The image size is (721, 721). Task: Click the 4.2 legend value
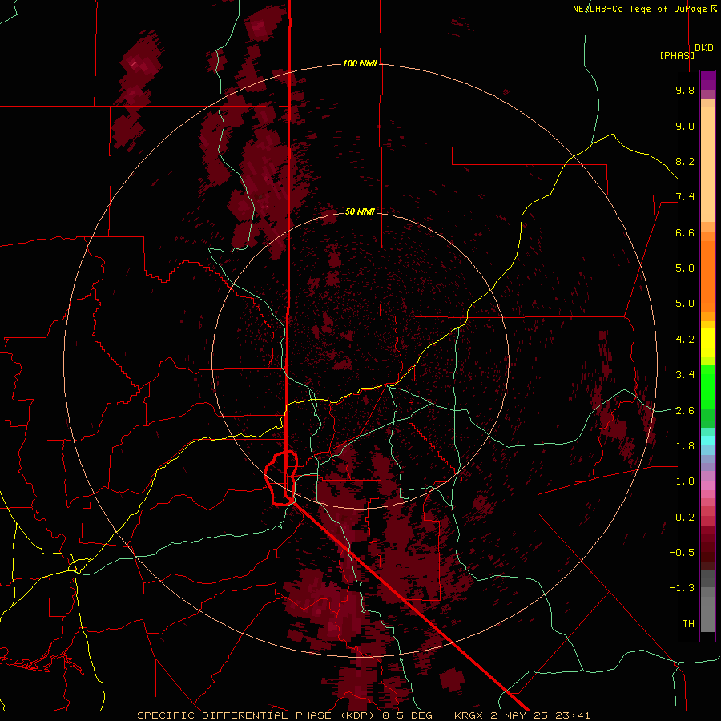[x=685, y=340]
